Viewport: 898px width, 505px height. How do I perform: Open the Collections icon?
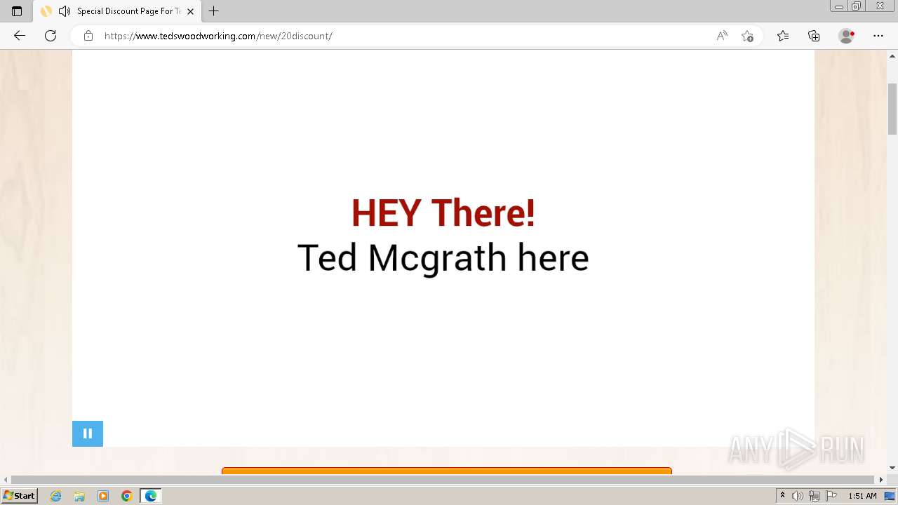pyautogui.click(x=814, y=36)
